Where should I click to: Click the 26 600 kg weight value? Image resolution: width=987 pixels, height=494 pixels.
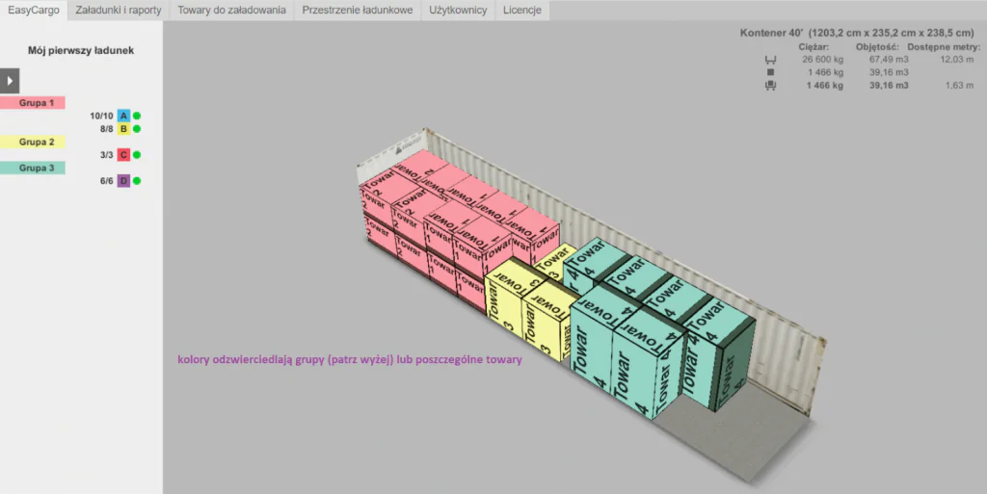click(823, 60)
